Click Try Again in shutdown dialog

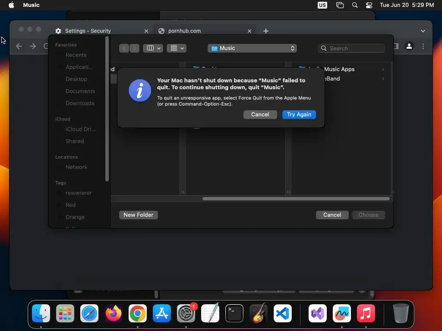pyautogui.click(x=299, y=115)
